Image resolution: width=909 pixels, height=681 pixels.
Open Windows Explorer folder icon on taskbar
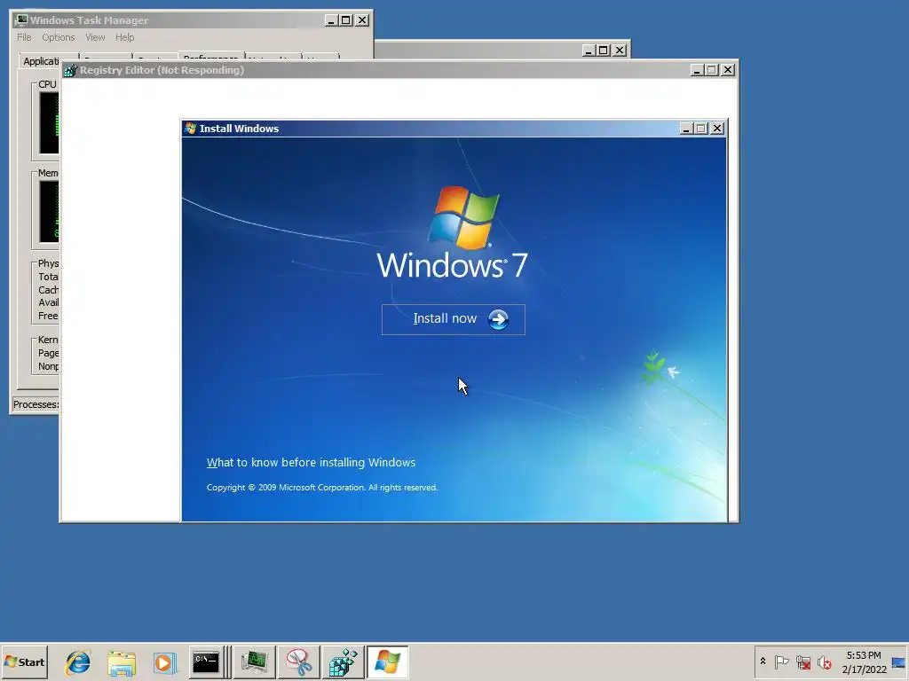[x=121, y=662]
